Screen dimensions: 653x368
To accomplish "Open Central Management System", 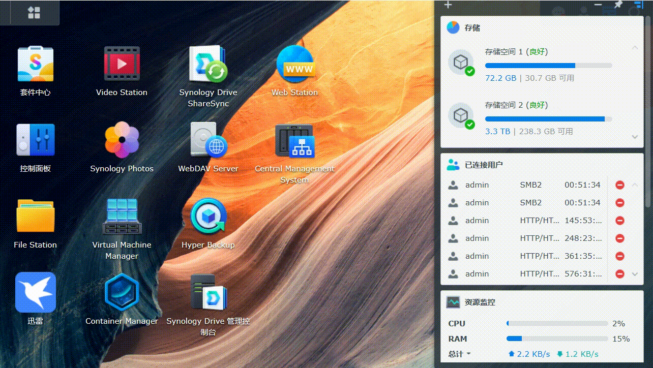I will pyautogui.click(x=294, y=140).
